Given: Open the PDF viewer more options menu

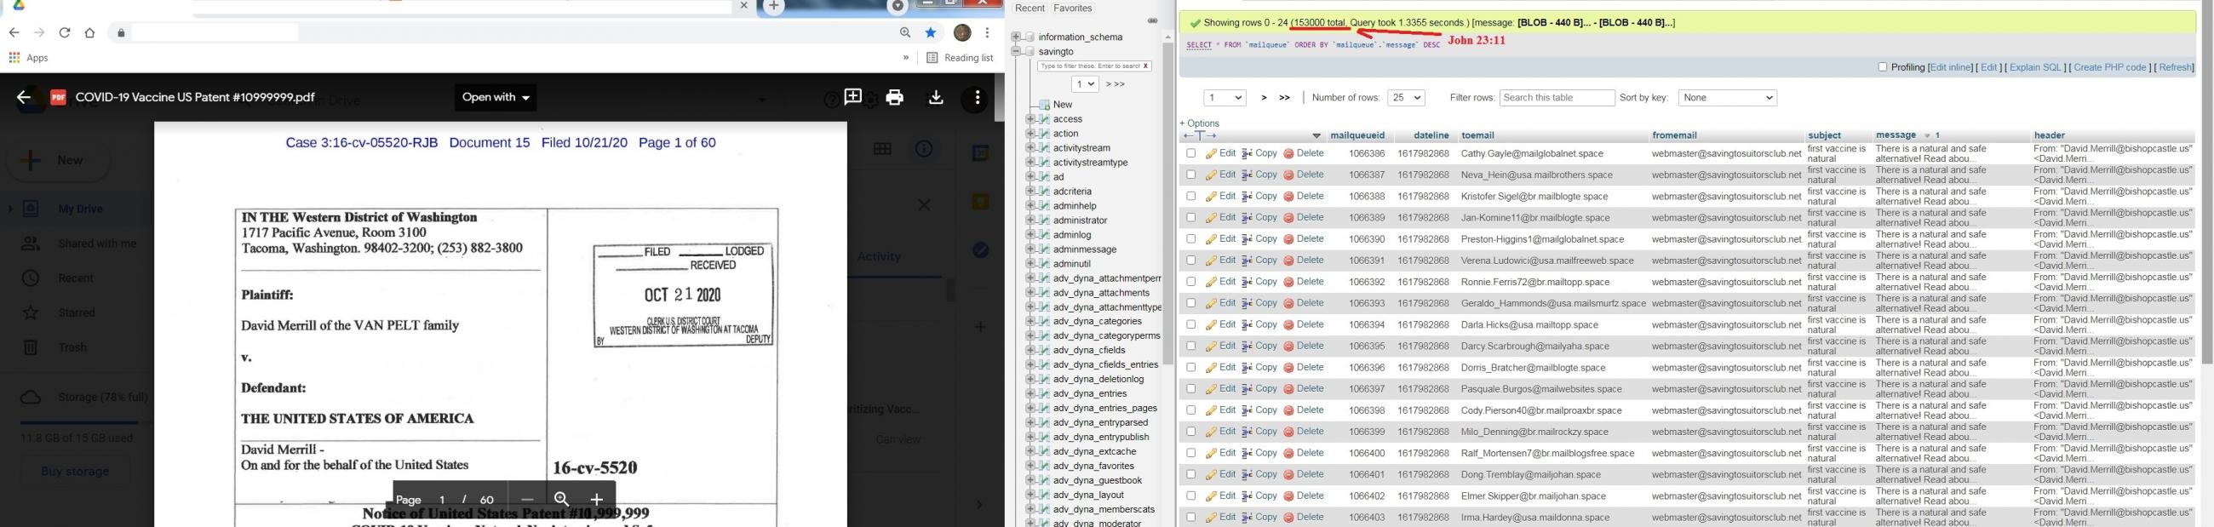Looking at the screenshot, I should 978,98.
